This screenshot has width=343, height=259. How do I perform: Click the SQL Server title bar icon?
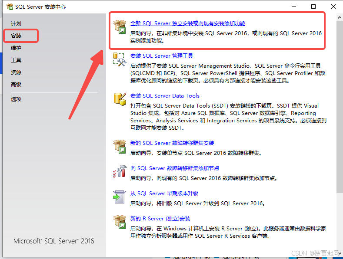pyautogui.click(x=9, y=7)
